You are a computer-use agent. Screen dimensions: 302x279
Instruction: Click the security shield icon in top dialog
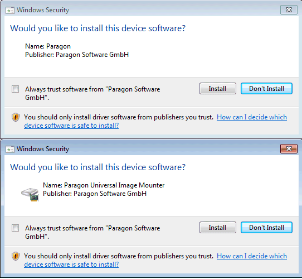(16, 117)
